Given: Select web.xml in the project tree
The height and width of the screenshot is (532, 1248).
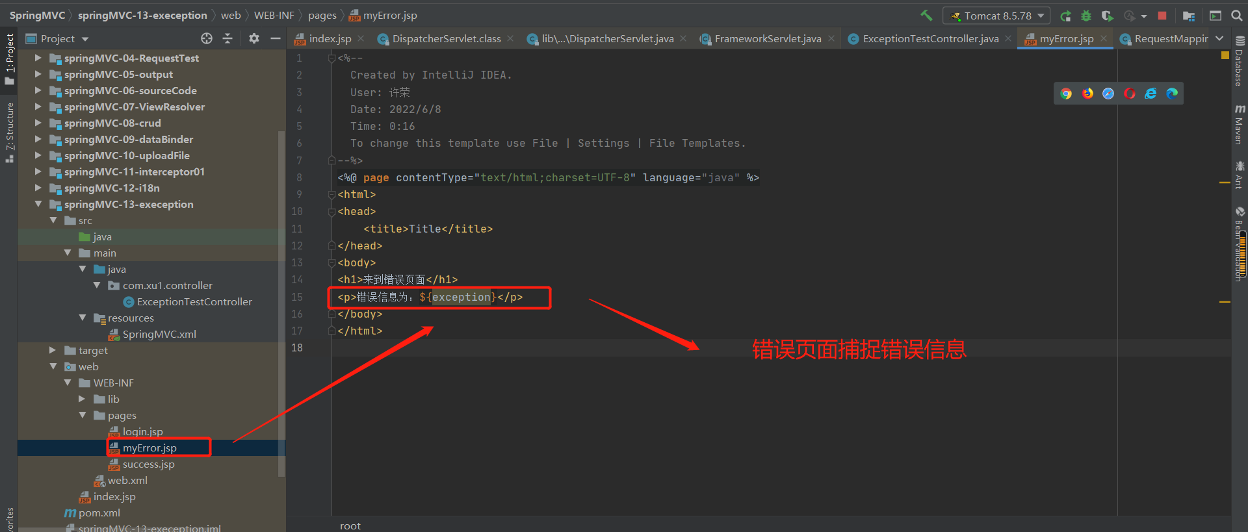Looking at the screenshot, I should [121, 481].
